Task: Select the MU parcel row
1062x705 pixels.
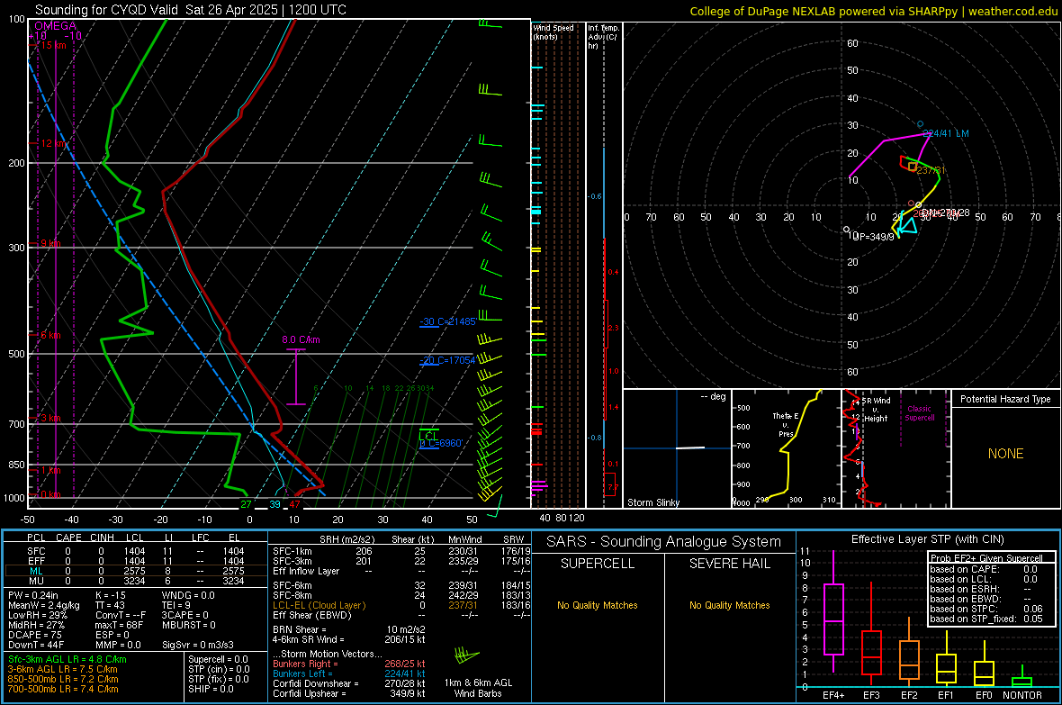Action: coord(136,580)
